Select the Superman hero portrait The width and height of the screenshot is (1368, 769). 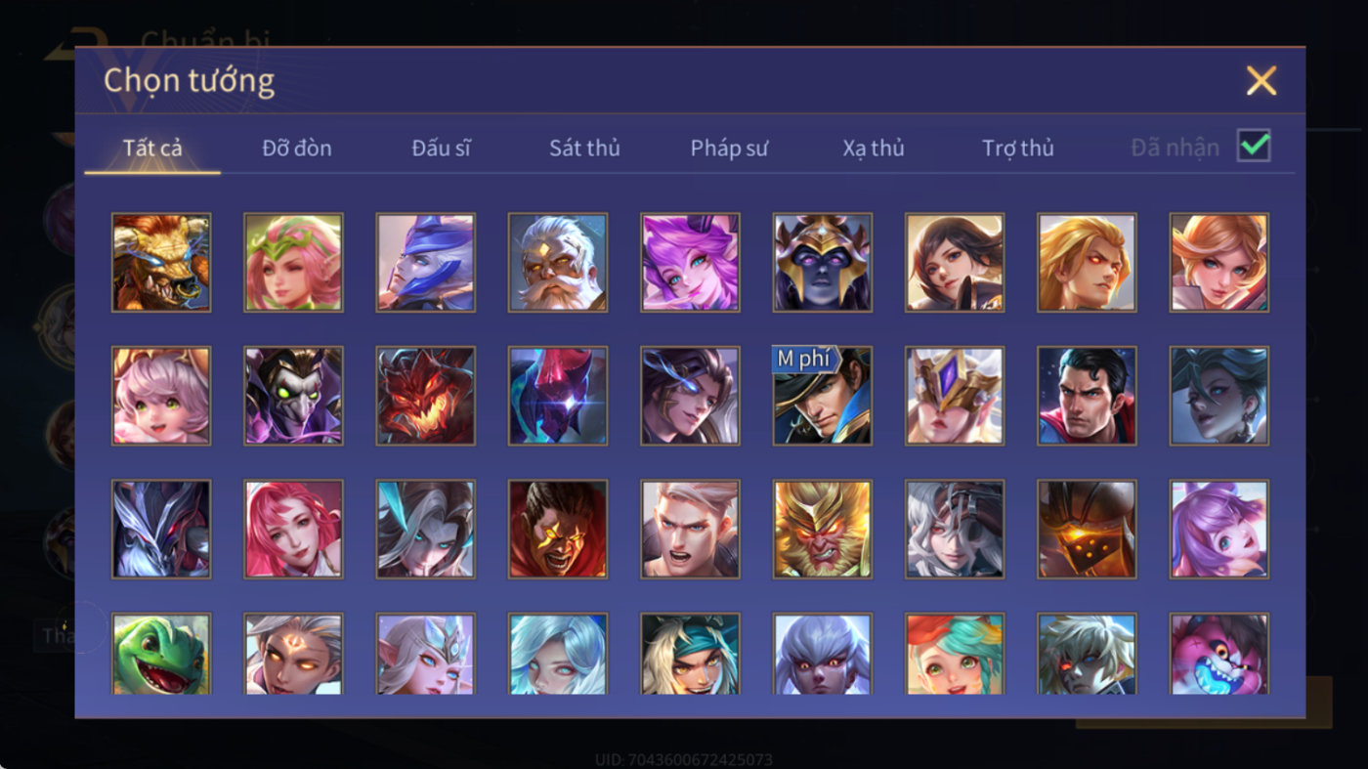click(x=1087, y=396)
